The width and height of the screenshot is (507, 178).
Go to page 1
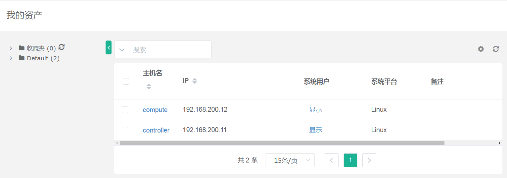tap(350, 160)
